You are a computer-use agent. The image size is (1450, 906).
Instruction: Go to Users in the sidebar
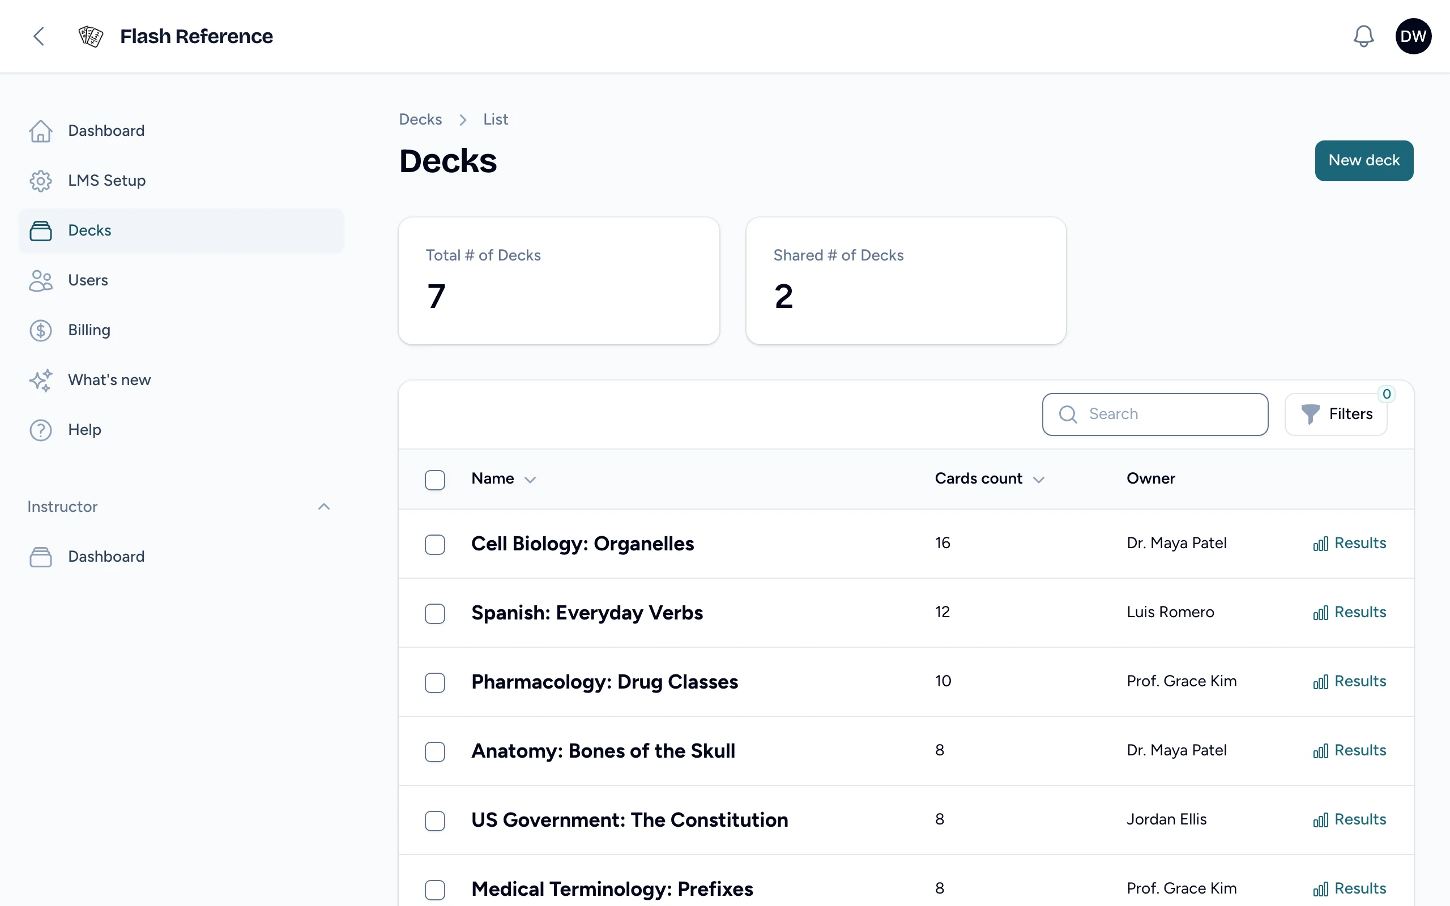click(x=181, y=280)
